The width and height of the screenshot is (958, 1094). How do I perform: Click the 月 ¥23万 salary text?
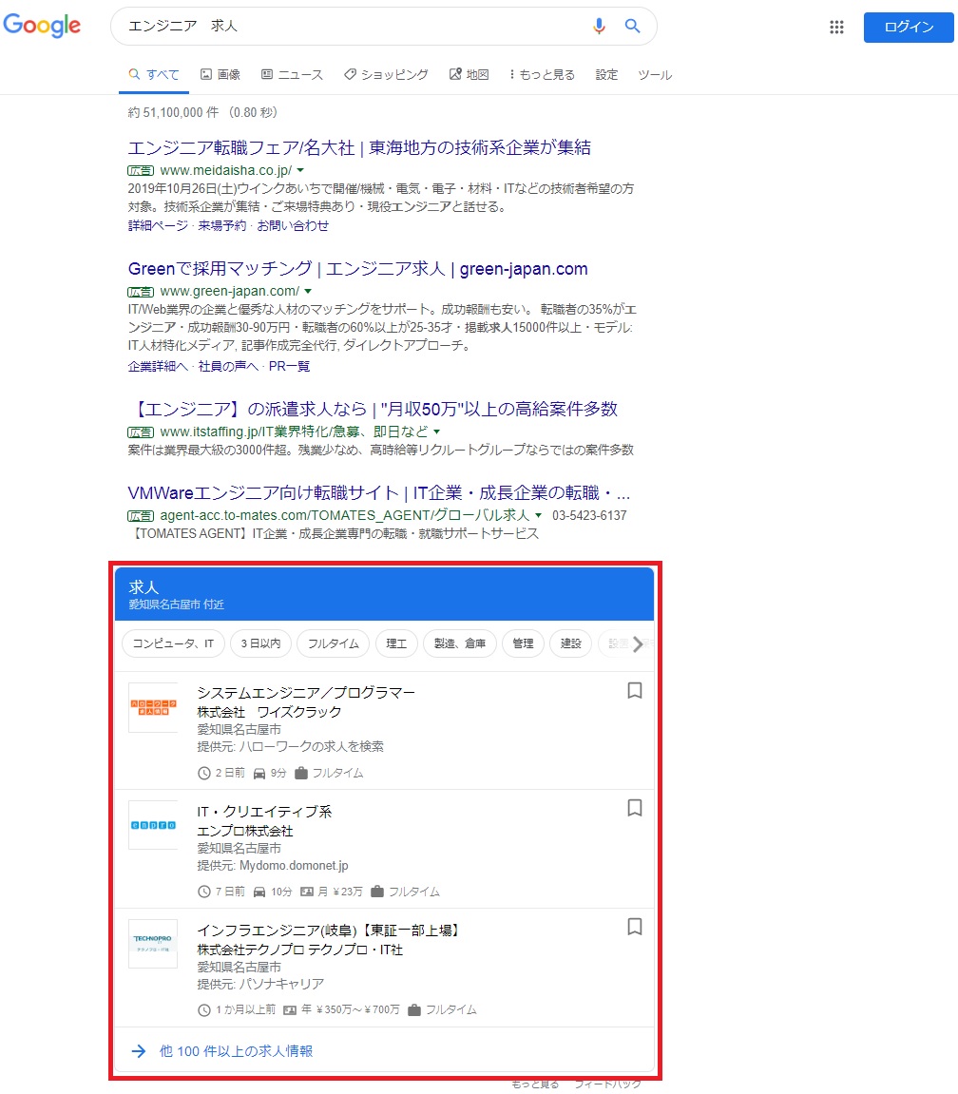[x=340, y=892]
